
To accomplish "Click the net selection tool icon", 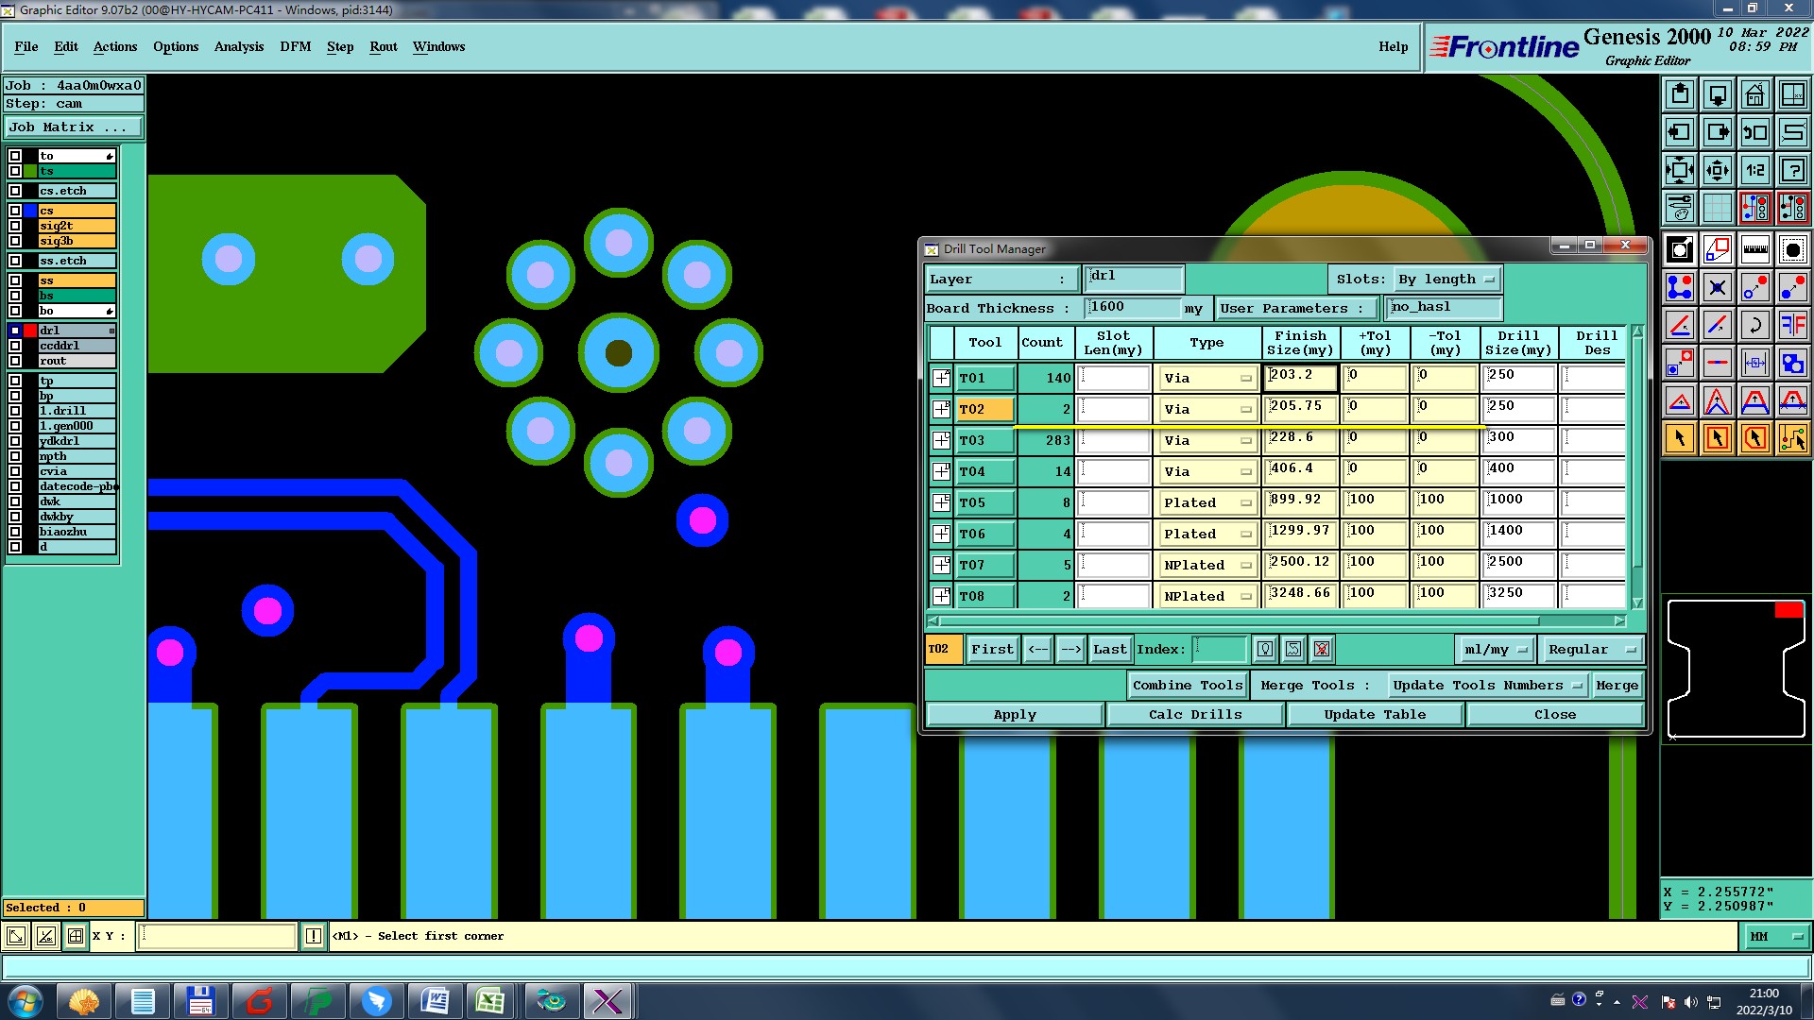I will click(x=1792, y=438).
